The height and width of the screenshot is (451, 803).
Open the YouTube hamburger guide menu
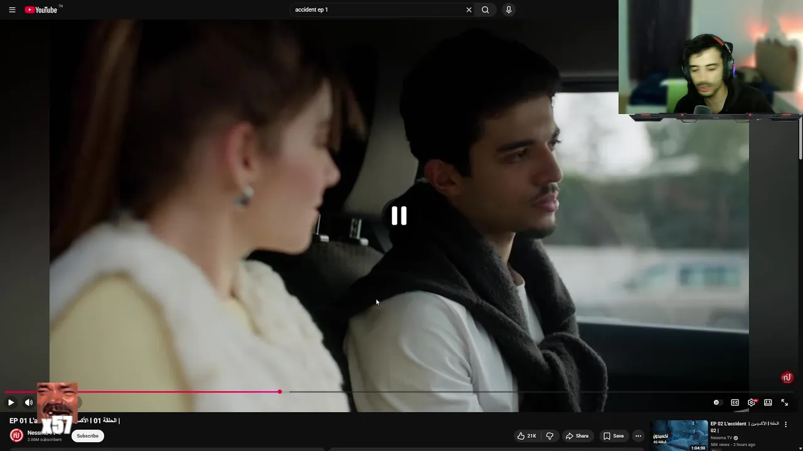click(x=12, y=10)
